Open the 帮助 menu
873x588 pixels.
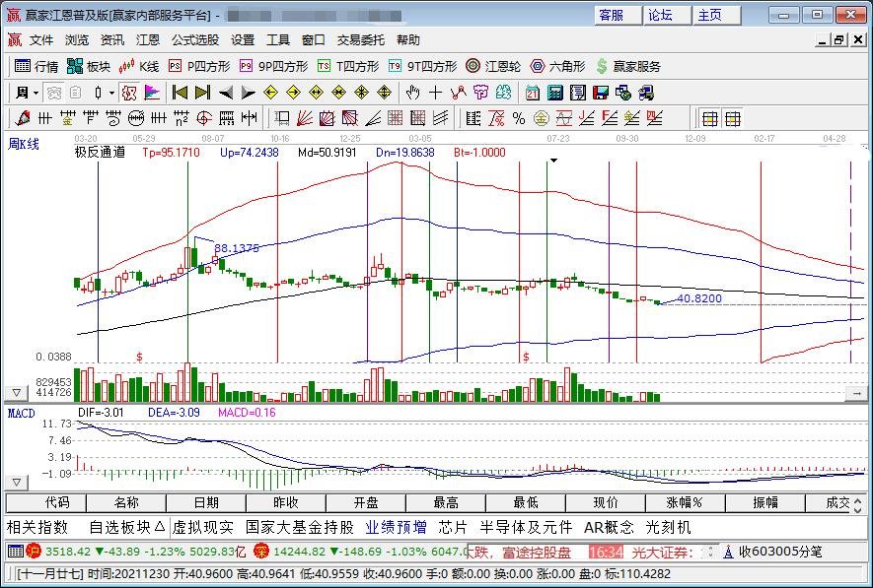tap(408, 40)
